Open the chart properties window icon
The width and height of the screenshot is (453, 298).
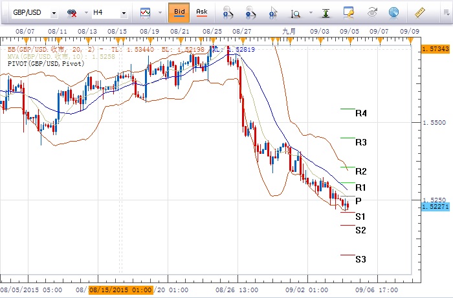[x=349, y=12]
